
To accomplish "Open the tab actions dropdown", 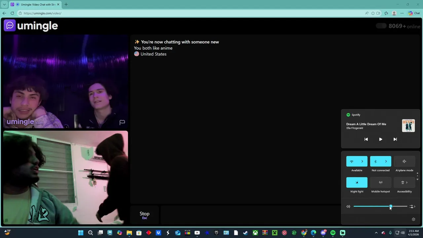I will pyautogui.click(x=4, y=4).
